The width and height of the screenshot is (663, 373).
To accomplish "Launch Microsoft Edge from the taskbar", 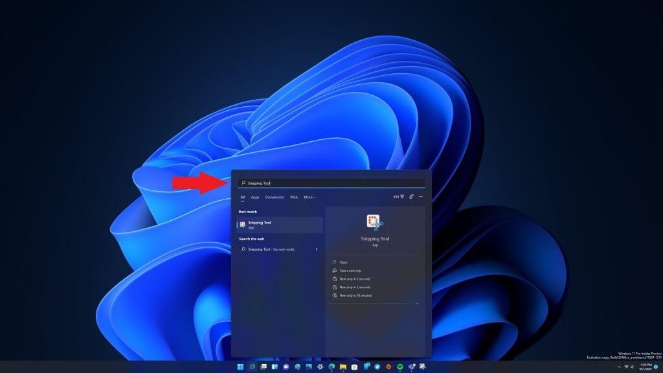I will (x=331, y=367).
